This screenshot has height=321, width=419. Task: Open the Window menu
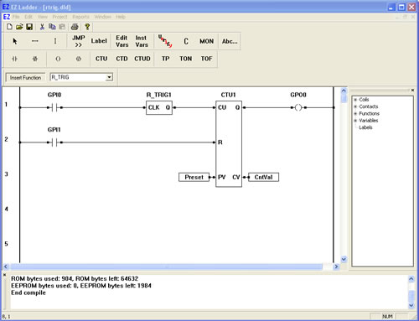(x=103, y=17)
